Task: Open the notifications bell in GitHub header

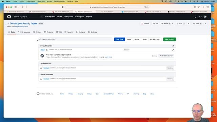Action: click(x=196, y=17)
